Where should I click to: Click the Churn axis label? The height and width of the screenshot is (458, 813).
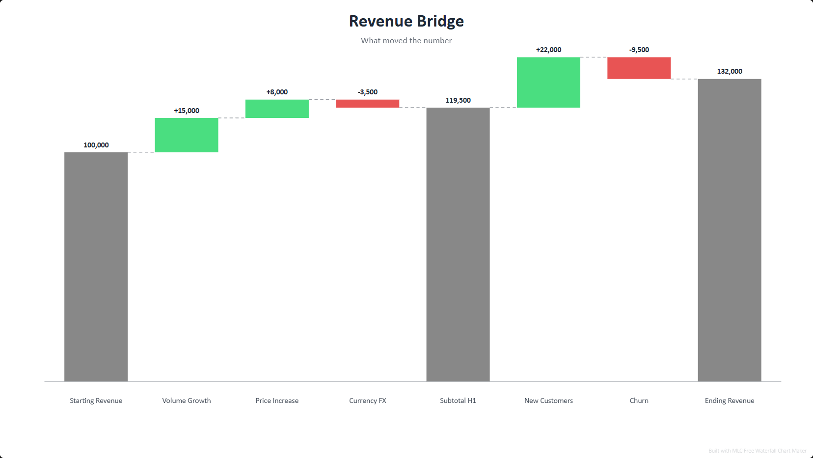coord(639,401)
